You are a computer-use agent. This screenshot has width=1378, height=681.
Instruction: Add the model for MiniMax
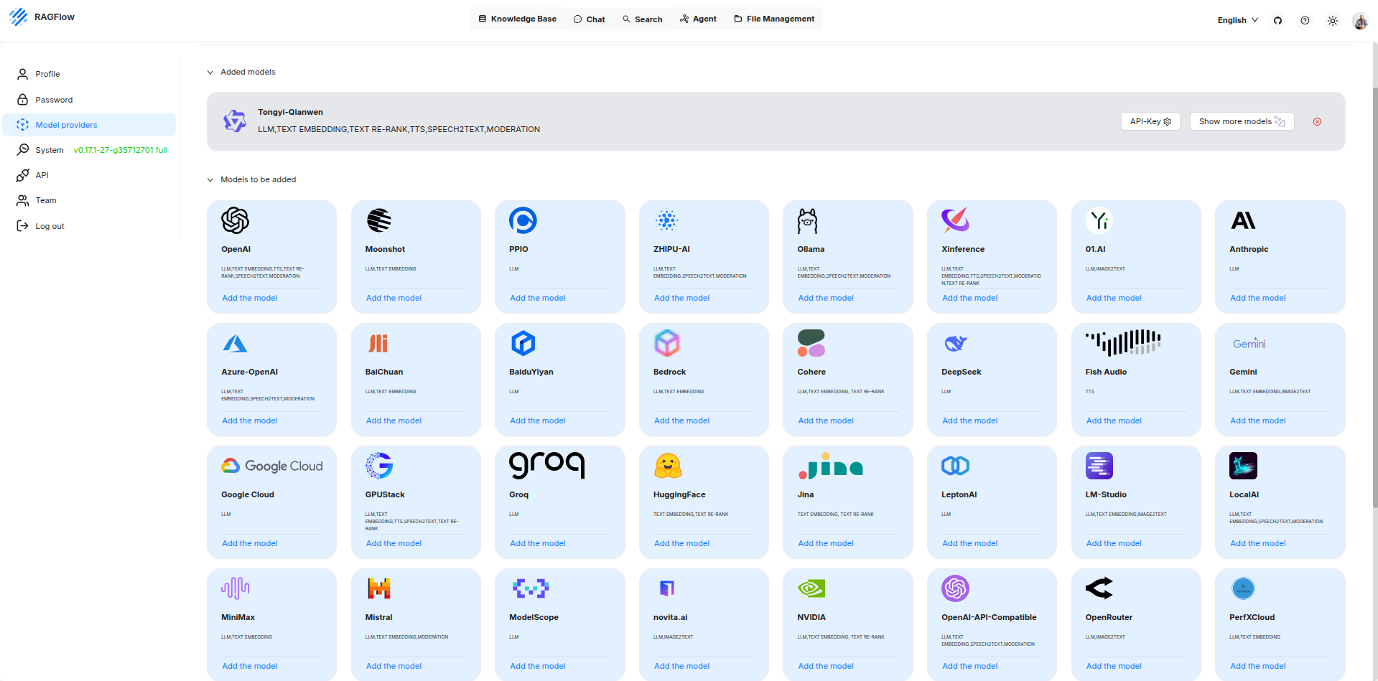pyautogui.click(x=250, y=666)
